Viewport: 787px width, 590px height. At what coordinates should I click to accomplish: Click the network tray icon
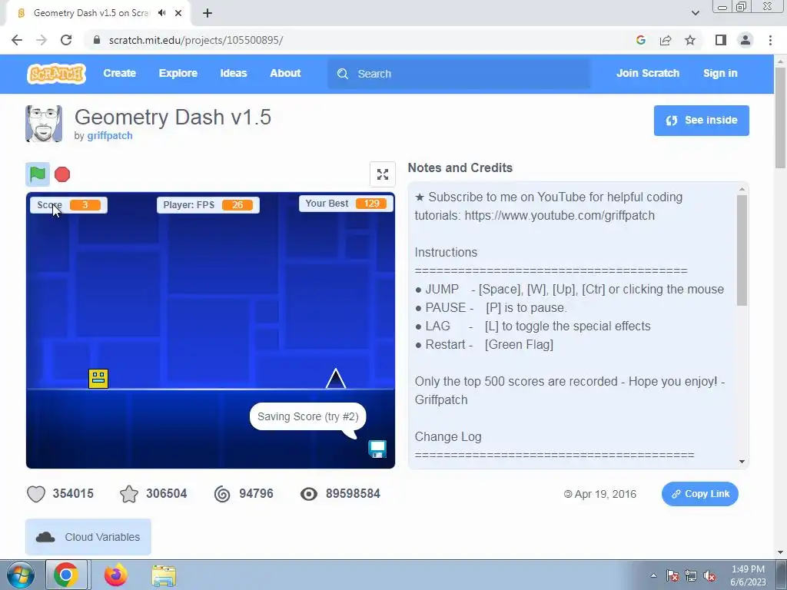pyautogui.click(x=691, y=576)
